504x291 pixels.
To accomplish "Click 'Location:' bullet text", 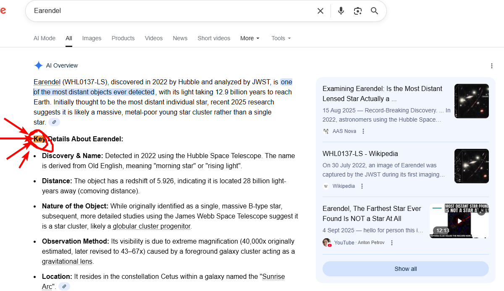I will [x=57, y=277].
